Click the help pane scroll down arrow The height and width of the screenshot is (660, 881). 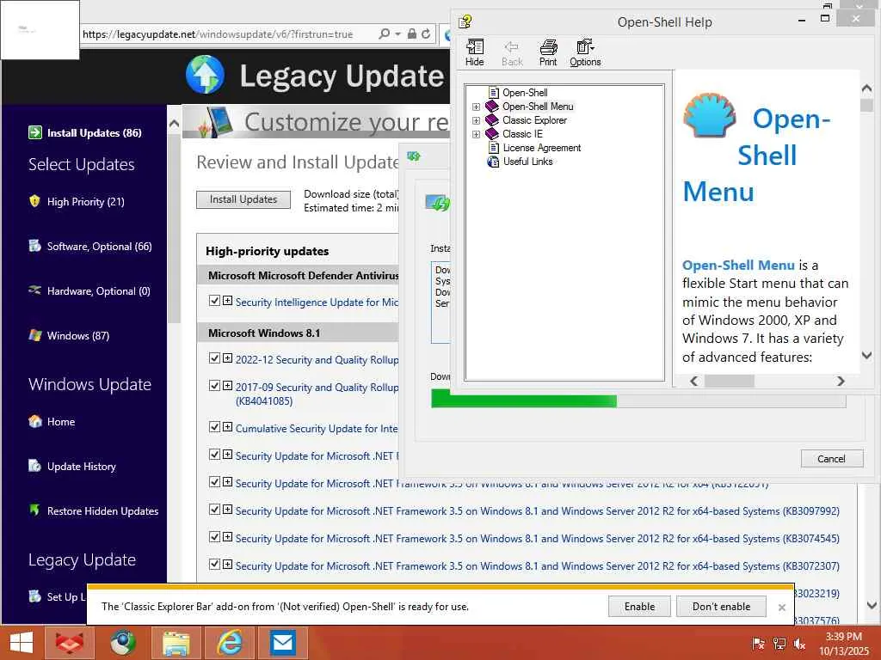click(866, 355)
